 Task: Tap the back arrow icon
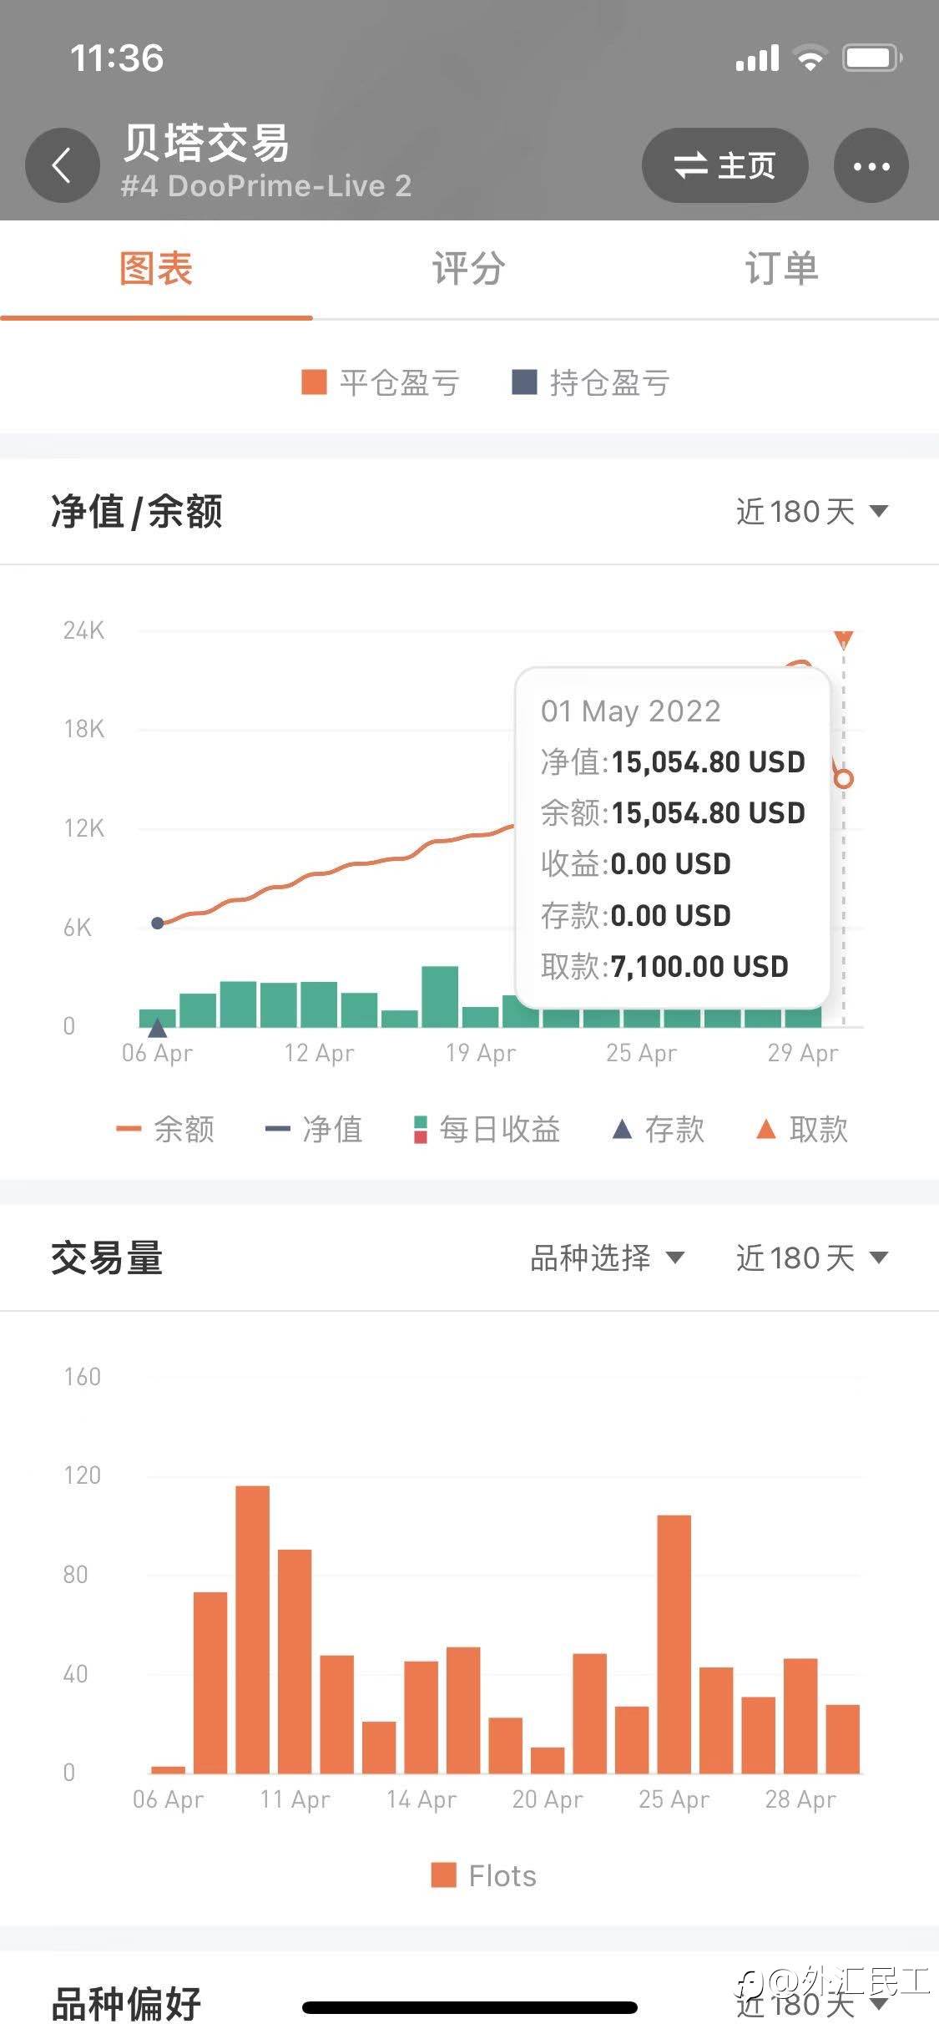pyautogui.click(x=63, y=165)
